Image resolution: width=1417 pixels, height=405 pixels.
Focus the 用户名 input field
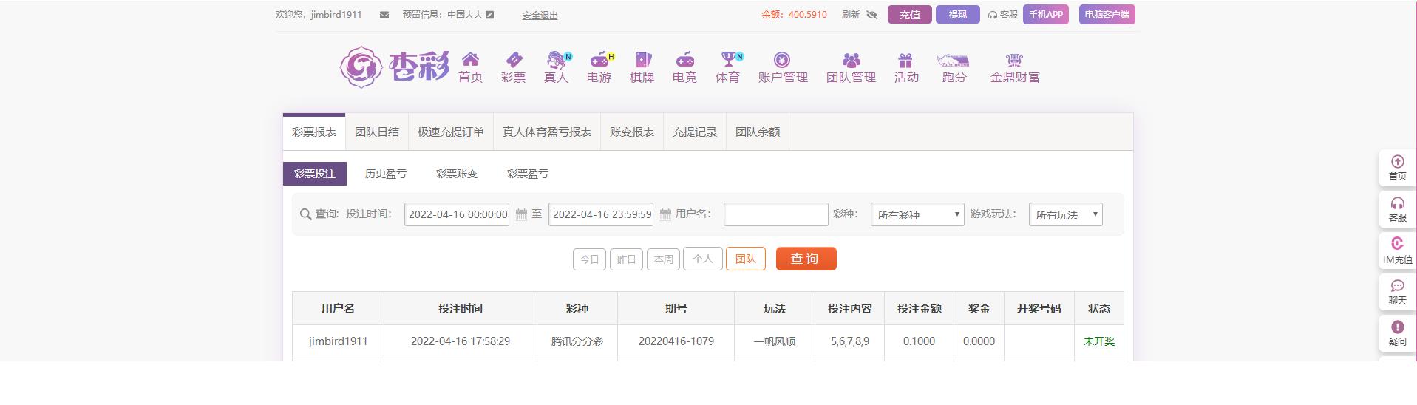[776, 214]
